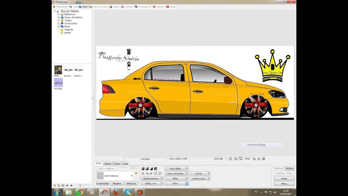The image size is (348, 196).
Task: Open the Contra a luz dropdown arrow
Action: pyautogui.click(x=209, y=178)
